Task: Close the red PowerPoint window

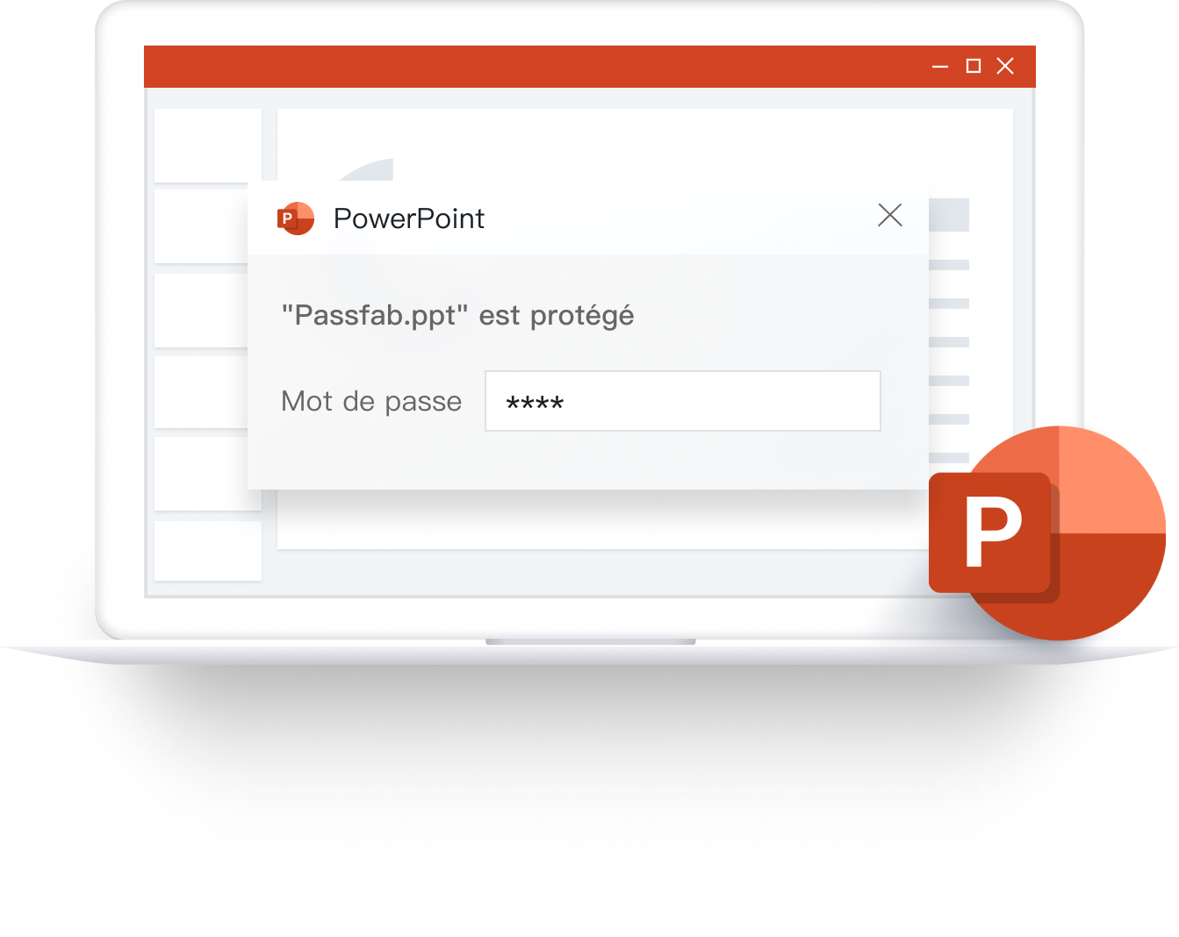Action: click(x=1005, y=66)
